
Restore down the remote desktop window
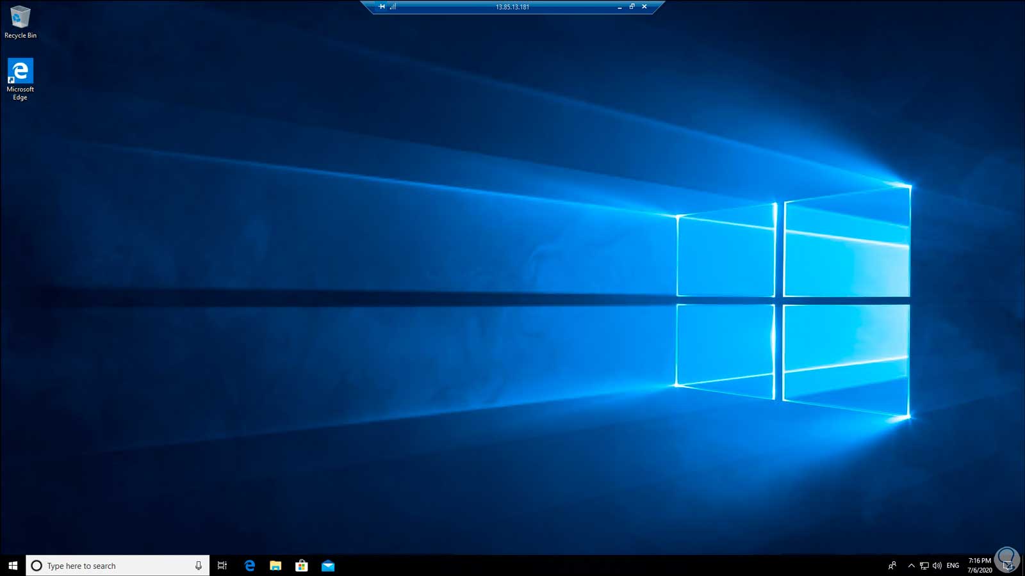tap(632, 6)
